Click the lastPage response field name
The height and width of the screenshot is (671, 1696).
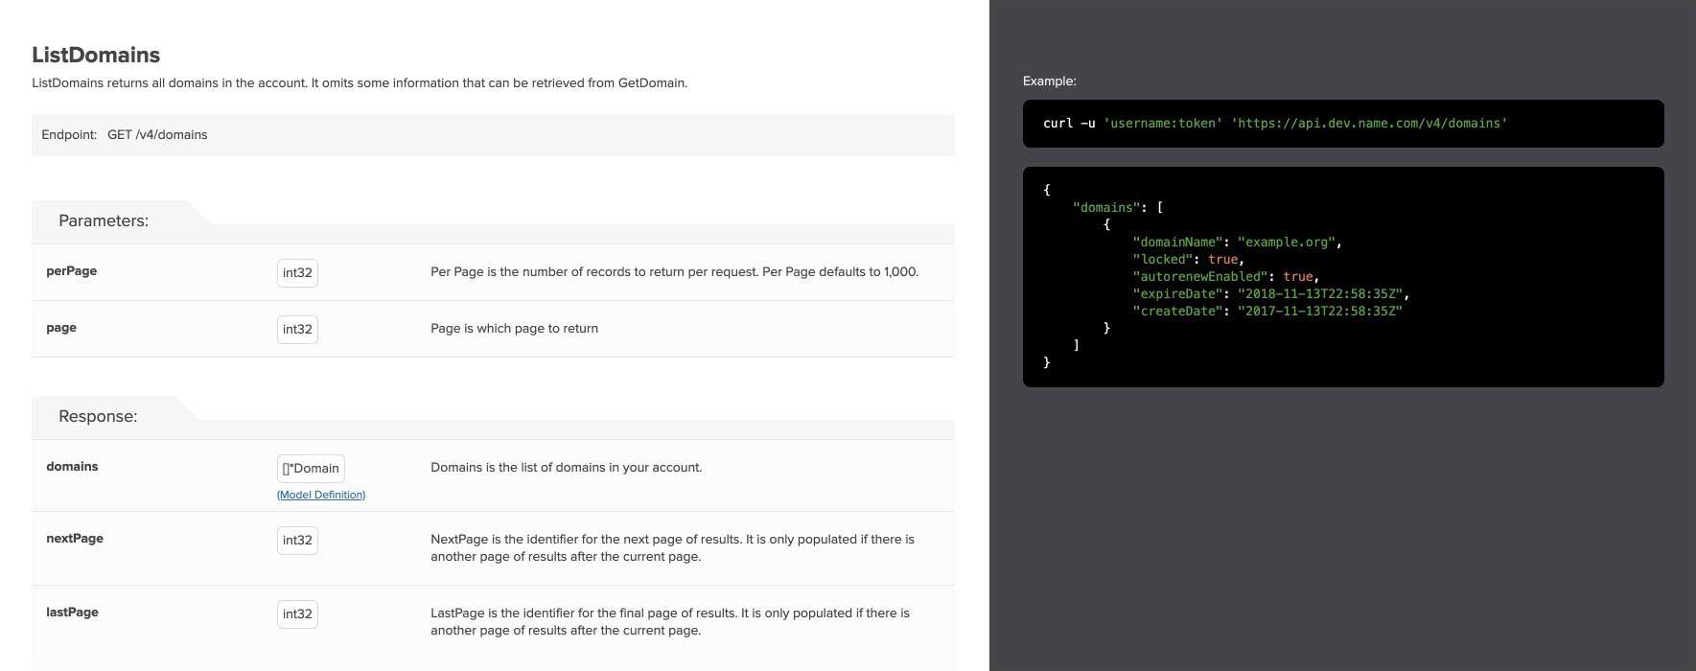pyautogui.click(x=72, y=613)
